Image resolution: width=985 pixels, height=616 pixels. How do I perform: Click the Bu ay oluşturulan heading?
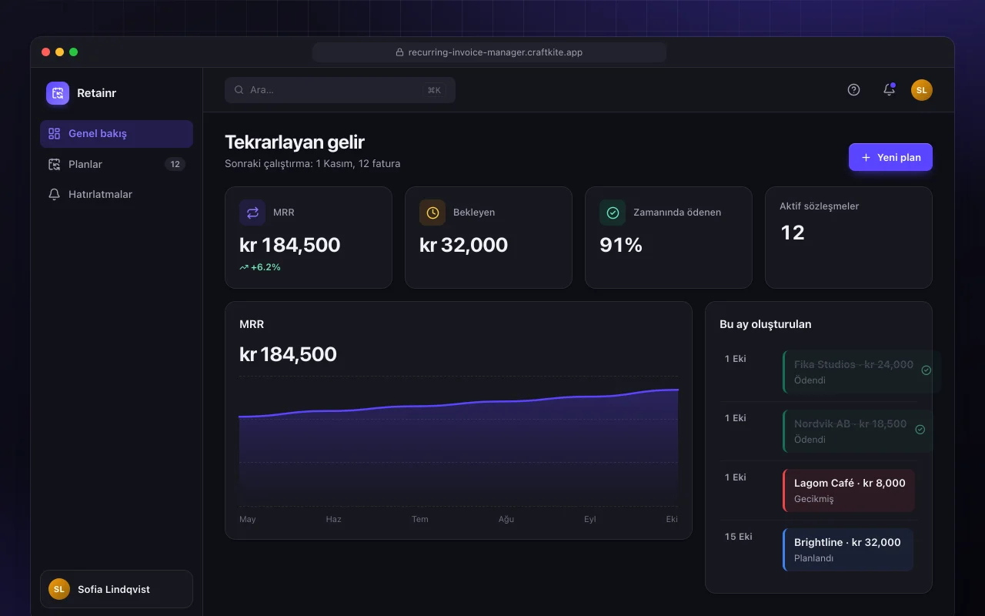click(x=766, y=324)
